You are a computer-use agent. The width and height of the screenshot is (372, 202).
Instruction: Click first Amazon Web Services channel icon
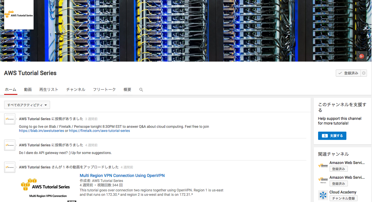point(323,165)
